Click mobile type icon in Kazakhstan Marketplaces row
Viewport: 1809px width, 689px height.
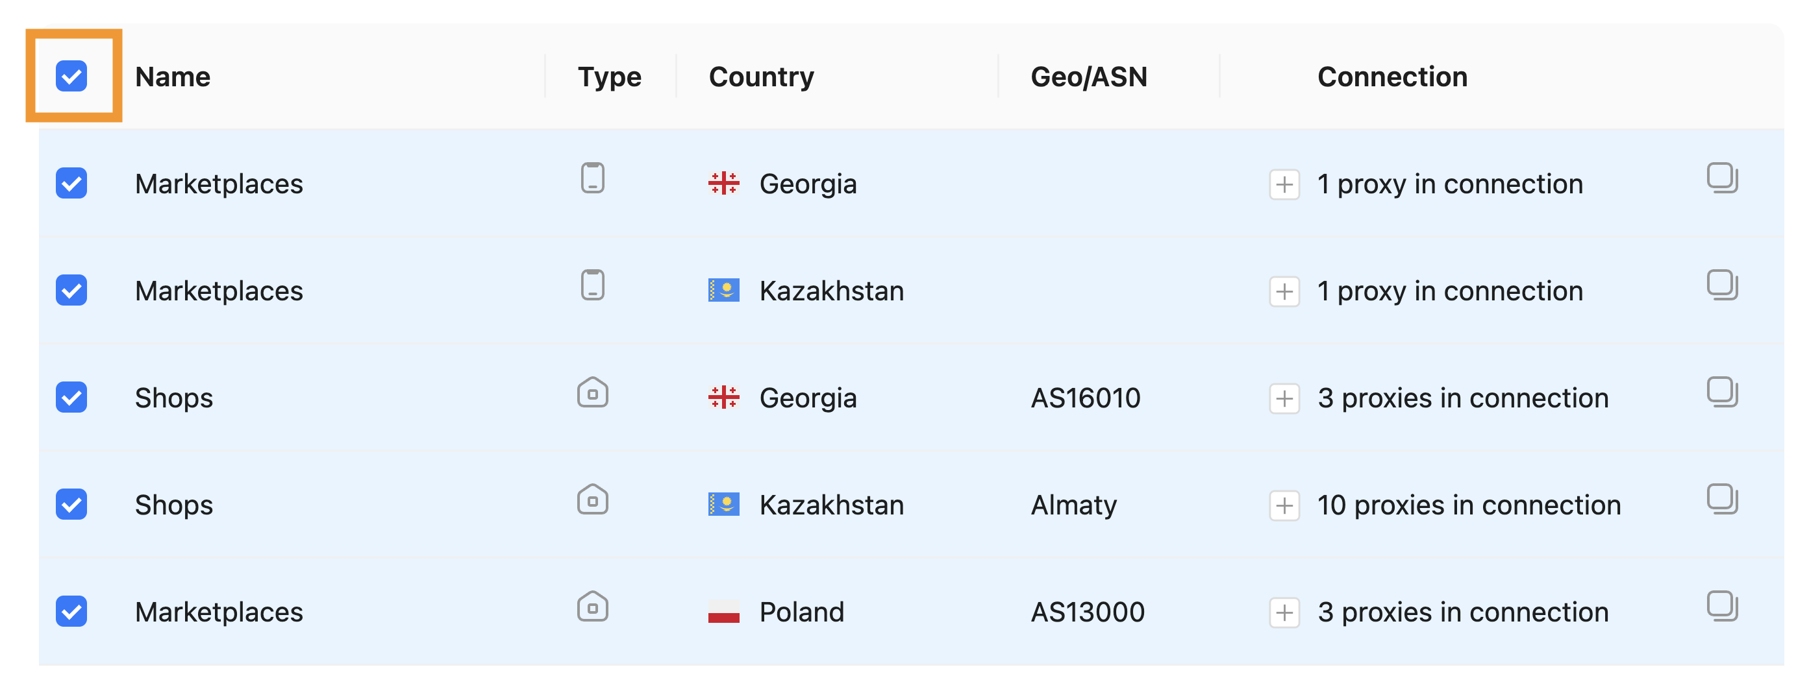[593, 285]
